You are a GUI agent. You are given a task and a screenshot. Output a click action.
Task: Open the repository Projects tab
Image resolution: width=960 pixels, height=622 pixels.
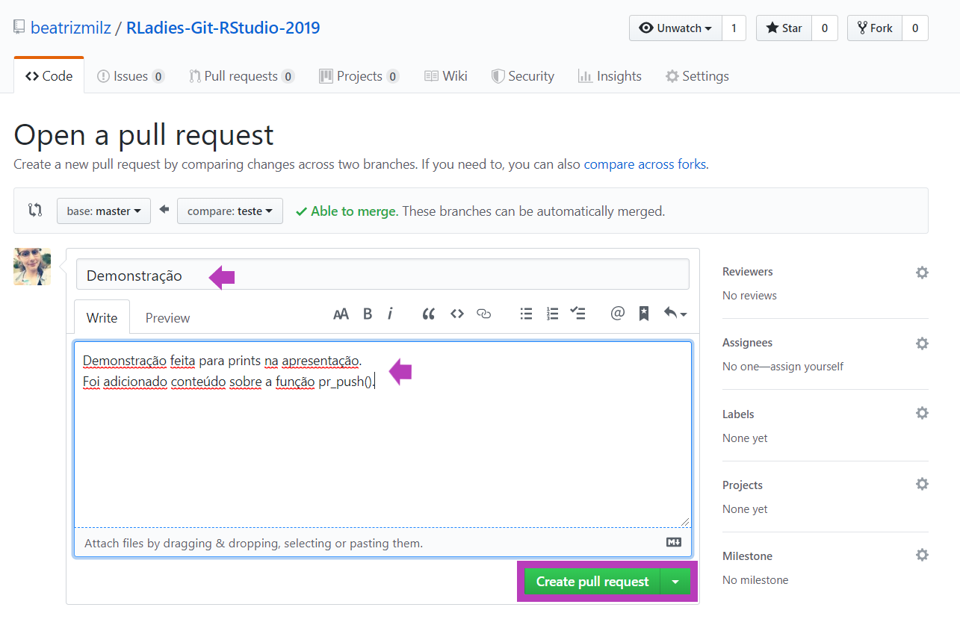tap(359, 76)
